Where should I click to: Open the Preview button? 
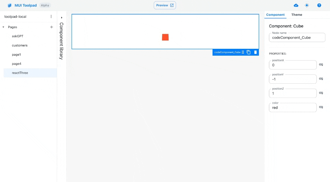[x=165, y=5]
